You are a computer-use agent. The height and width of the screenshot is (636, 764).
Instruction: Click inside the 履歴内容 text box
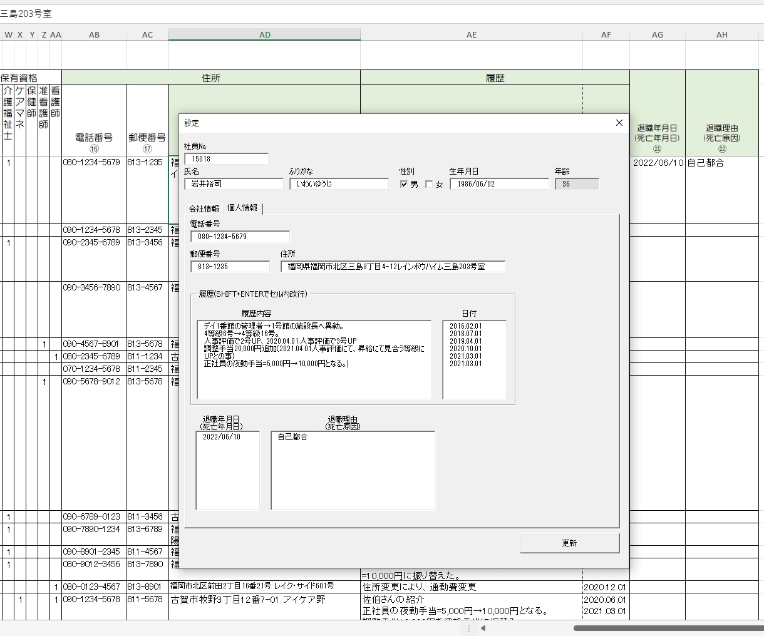coord(314,360)
